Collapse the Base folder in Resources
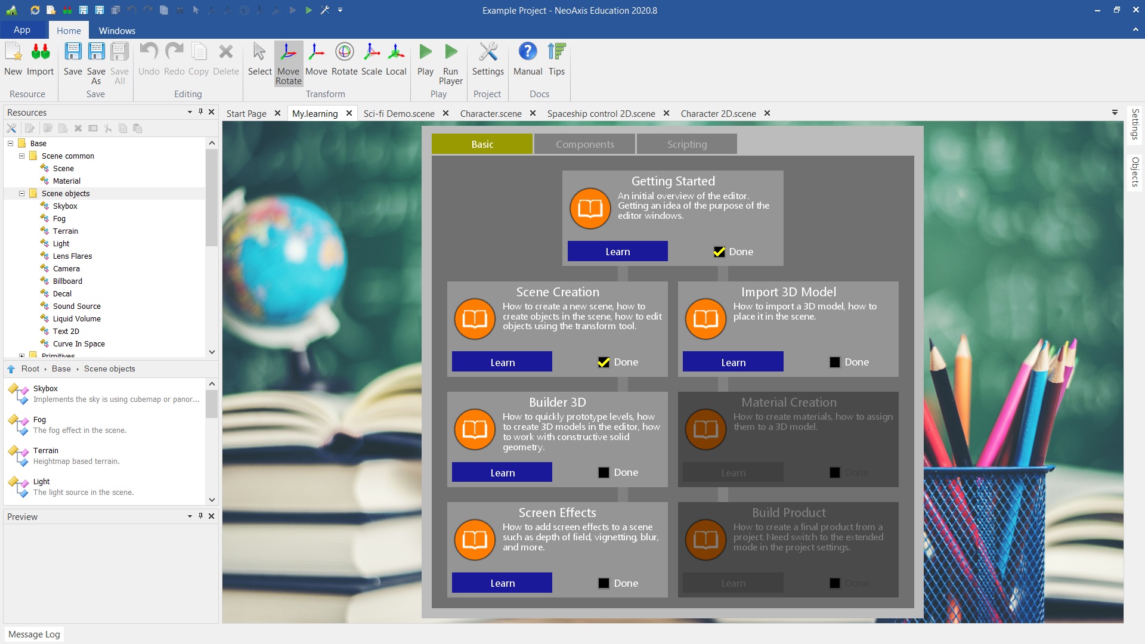 coord(10,143)
